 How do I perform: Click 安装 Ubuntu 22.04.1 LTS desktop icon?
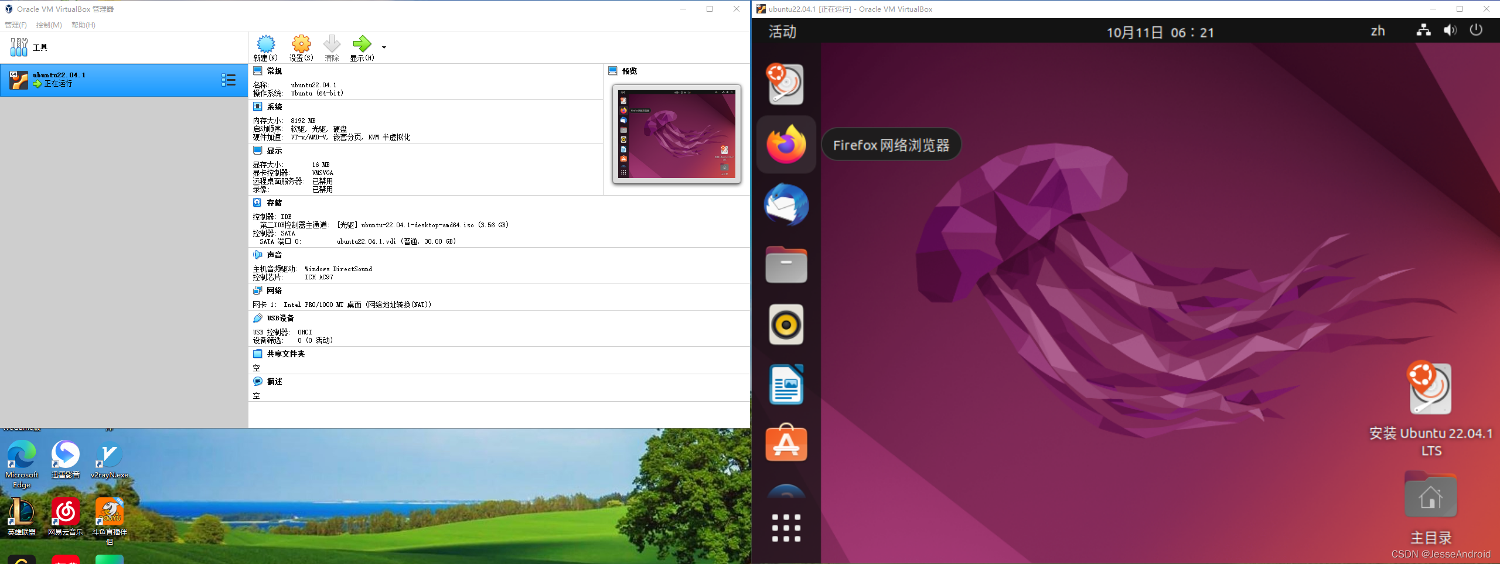pos(1430,409)
